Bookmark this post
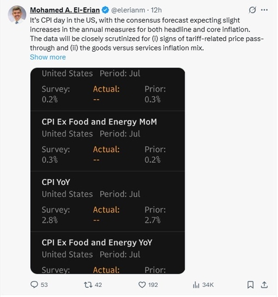278x297 pixels. click(x=250, y=285)
